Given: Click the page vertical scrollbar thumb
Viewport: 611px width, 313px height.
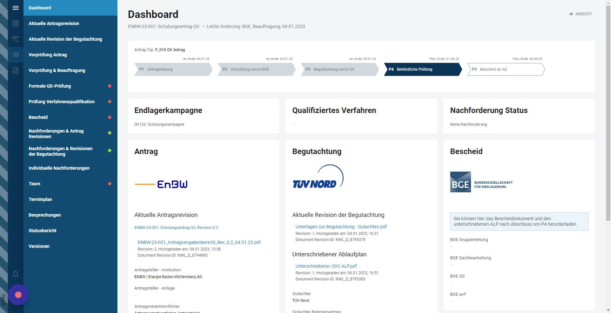Looking at the screenshot, I should pyautogui.click(x=608, y=112).
